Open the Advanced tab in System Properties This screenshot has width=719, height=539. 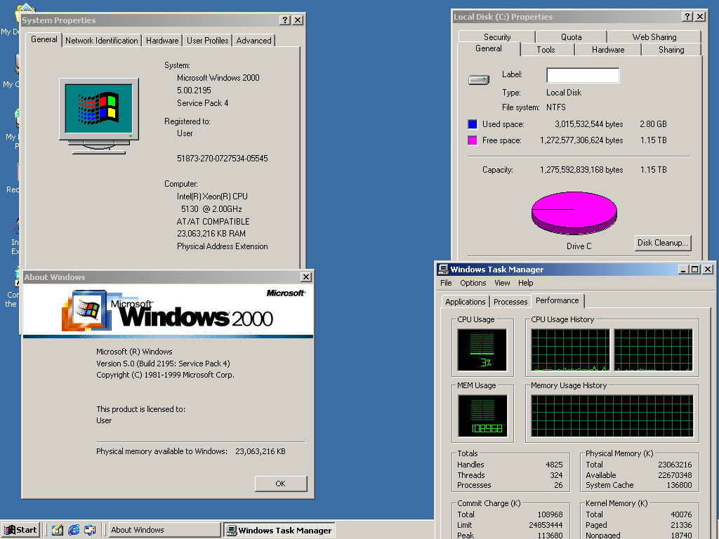pyautogui.click(x=253, y=41)
